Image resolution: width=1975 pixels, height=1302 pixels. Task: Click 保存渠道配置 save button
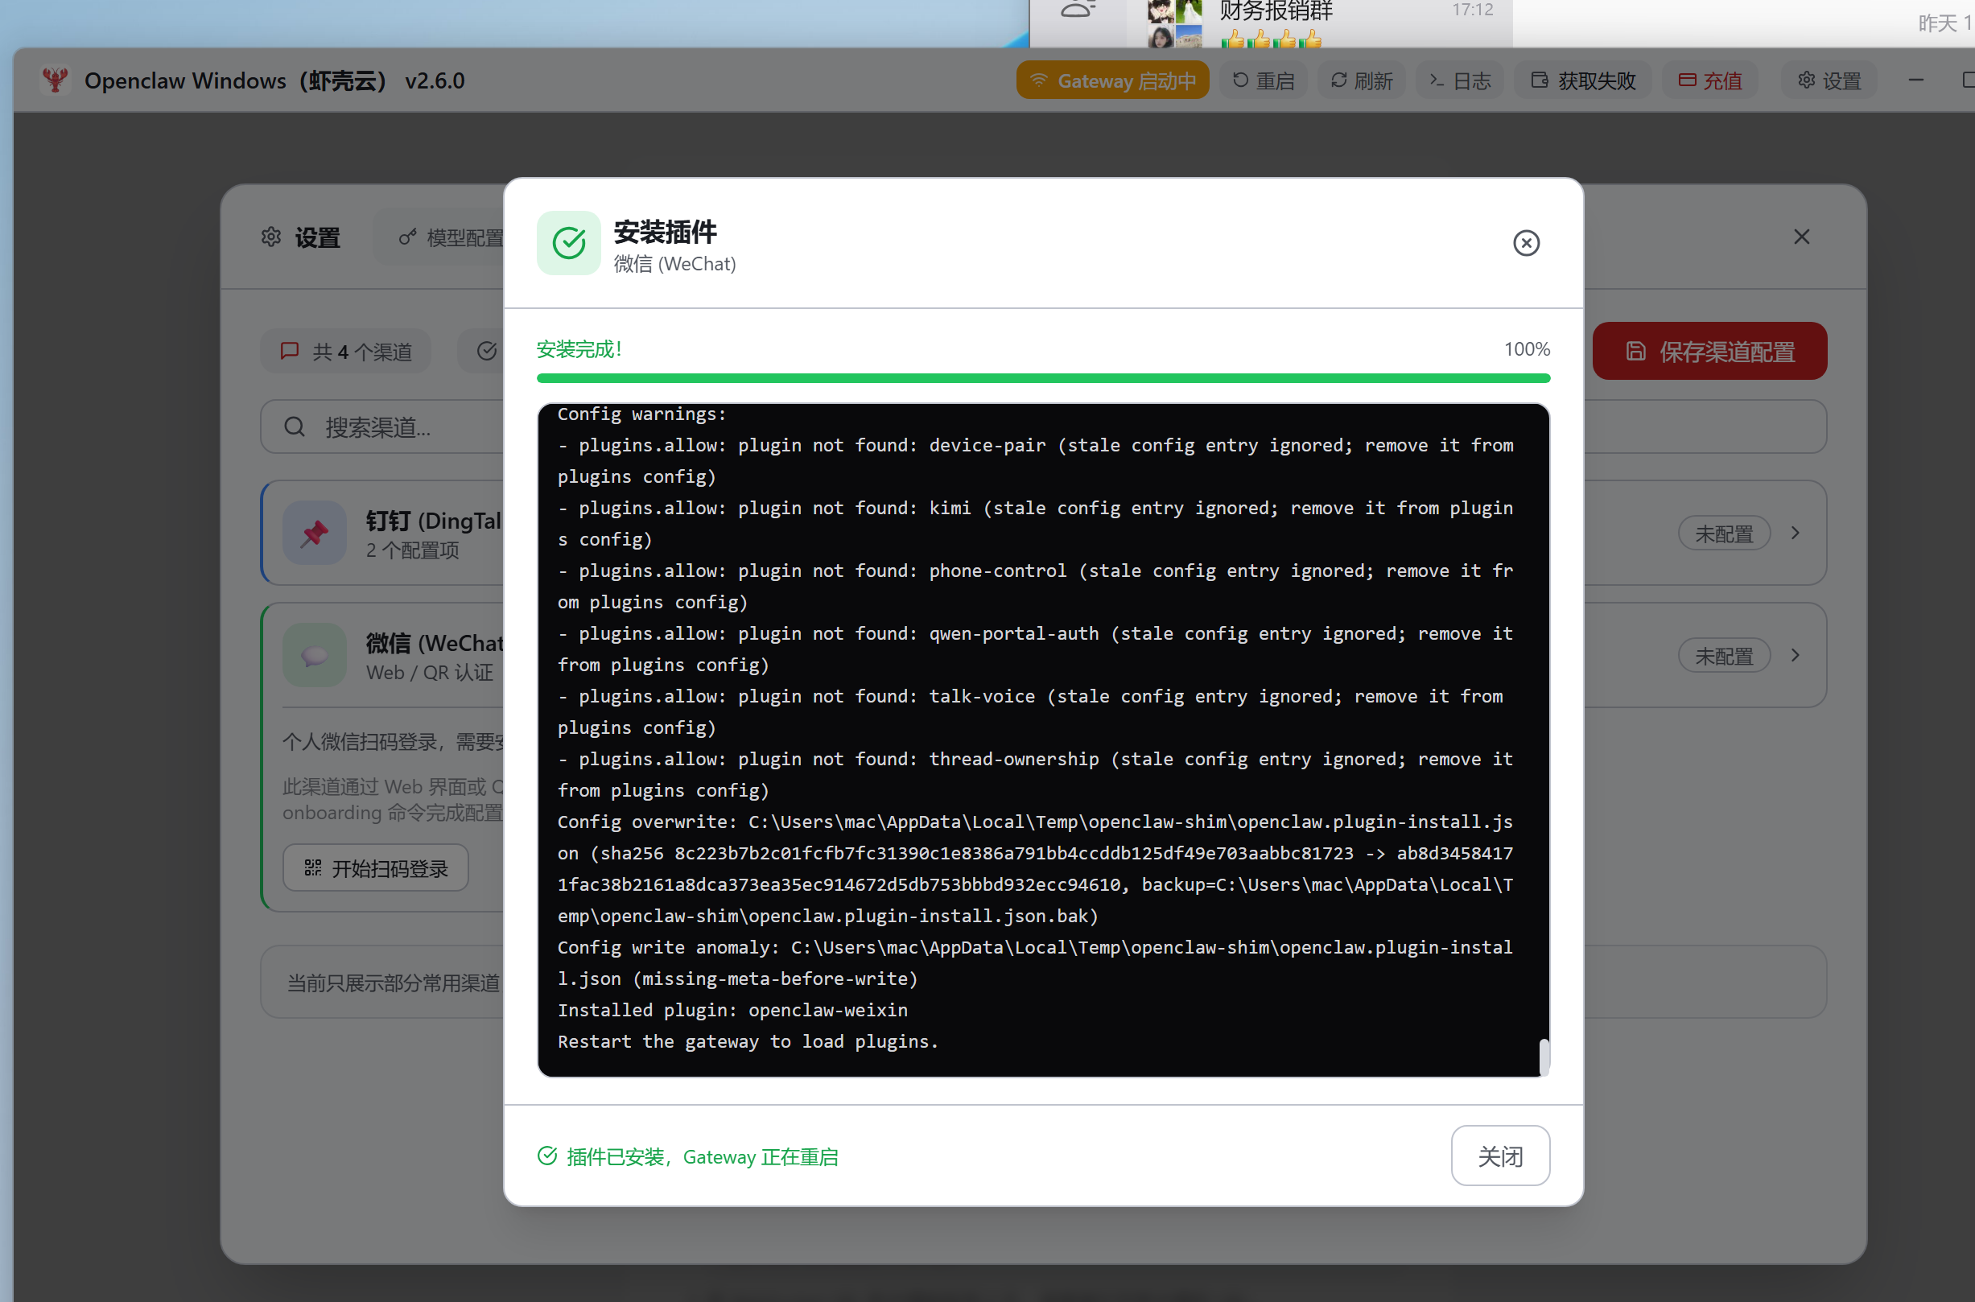[1709, 351]
